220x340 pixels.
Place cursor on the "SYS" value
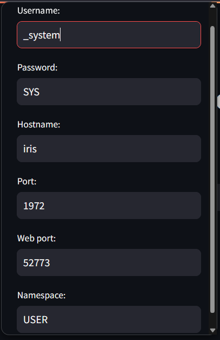click(31, 92)
